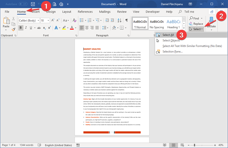Open the Share icon button
Screen dimensions: 228x148
[212, 12]
